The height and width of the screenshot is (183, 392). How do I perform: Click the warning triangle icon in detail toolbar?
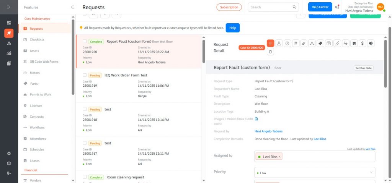(x=312, y=44)
